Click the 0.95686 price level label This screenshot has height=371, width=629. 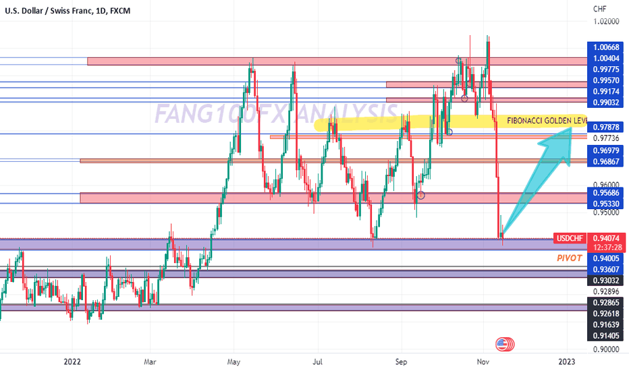coord(606,193)
